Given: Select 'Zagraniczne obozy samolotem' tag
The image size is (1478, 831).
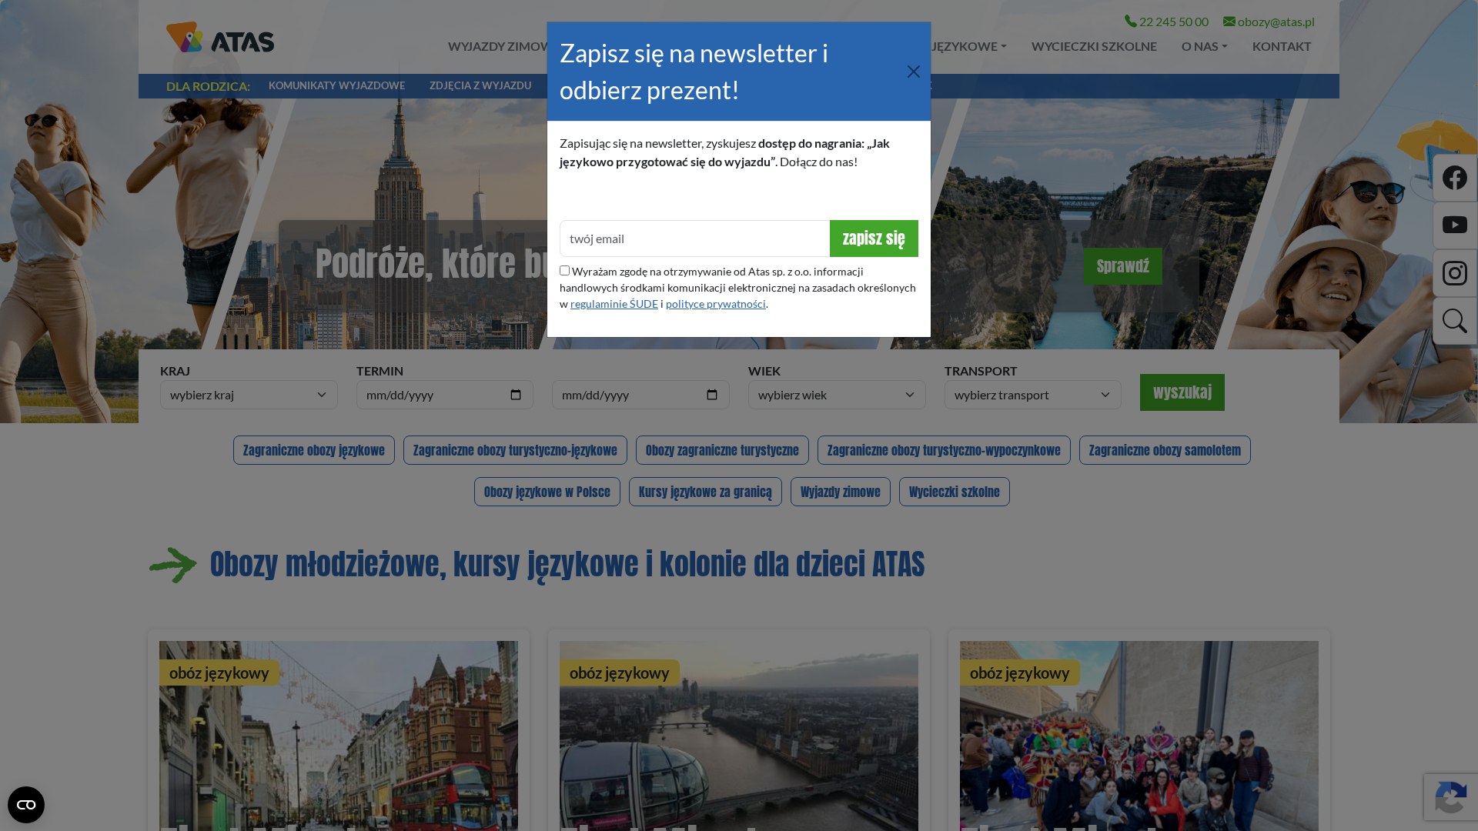Looking at the screenshot, I should click(1165, 450).
